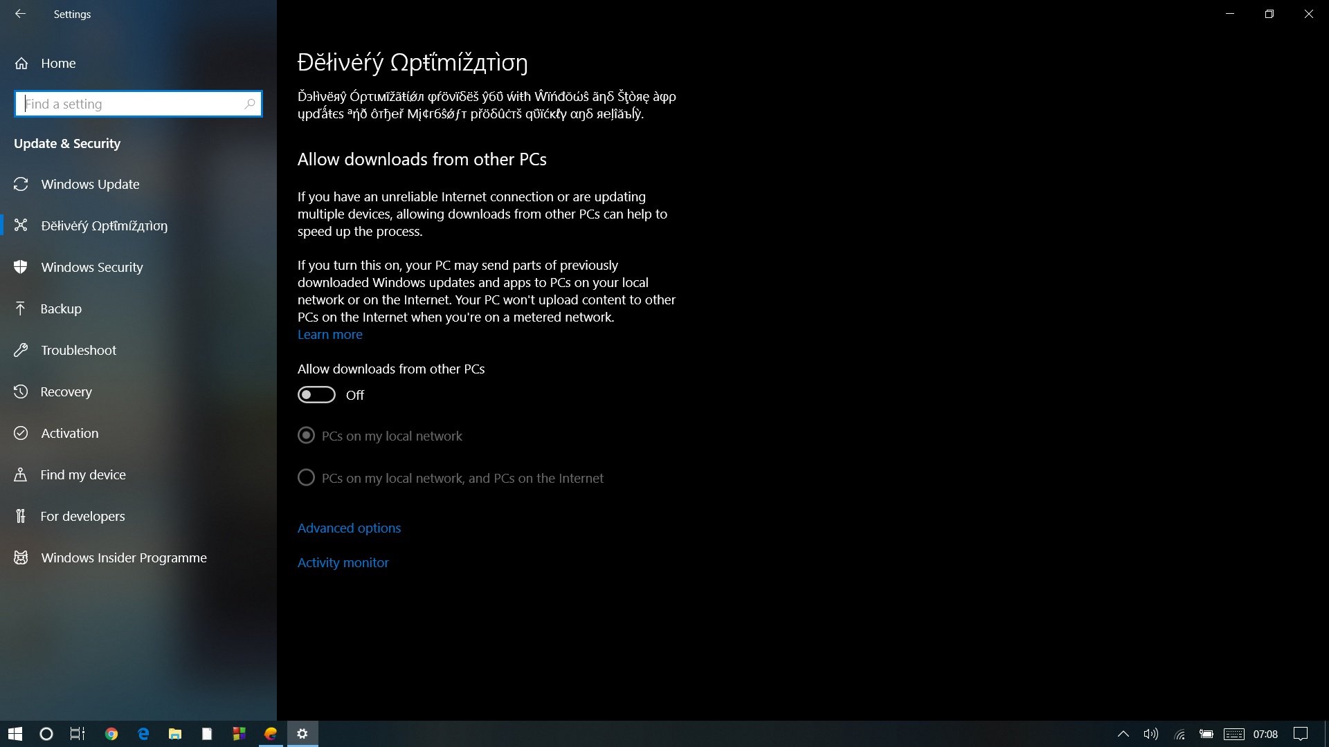Toggle Allow downloads from other PCs switch
Image resolution: width=1329 pixels, height=747 pixels.
pos(316,395)
